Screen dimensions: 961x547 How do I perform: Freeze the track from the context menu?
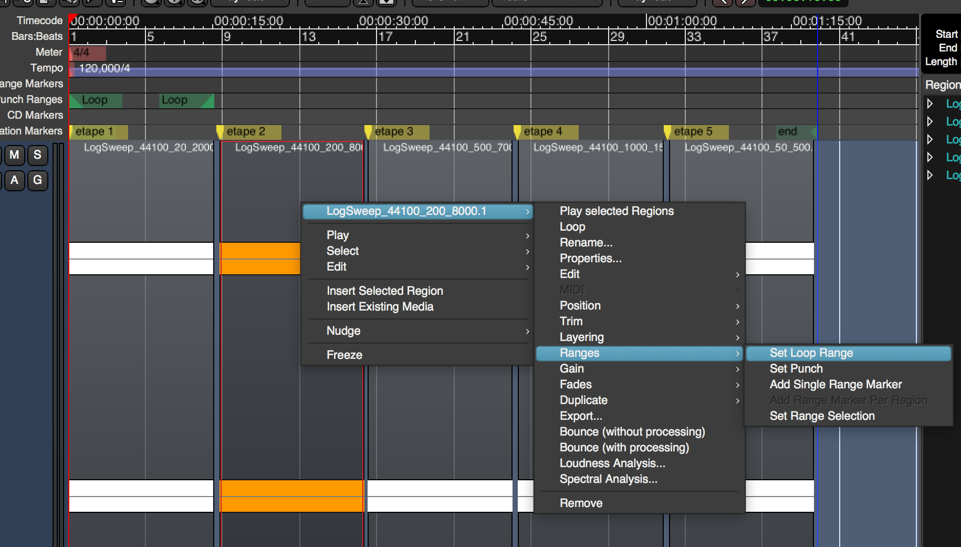click(x=344, y=355)
